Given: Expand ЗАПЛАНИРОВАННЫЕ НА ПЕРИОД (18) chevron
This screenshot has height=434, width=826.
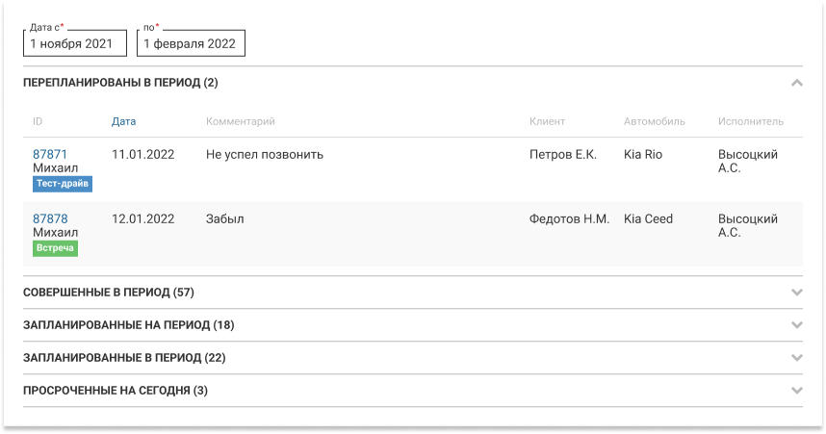Looking at the screenshot, I should point(796,325).
